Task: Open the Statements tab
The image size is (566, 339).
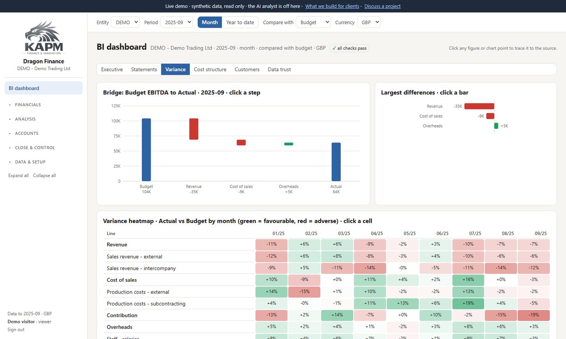Action: point(144,69)
